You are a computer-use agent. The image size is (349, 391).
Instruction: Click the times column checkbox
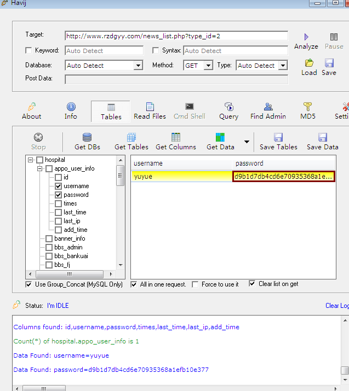[59, 204]
